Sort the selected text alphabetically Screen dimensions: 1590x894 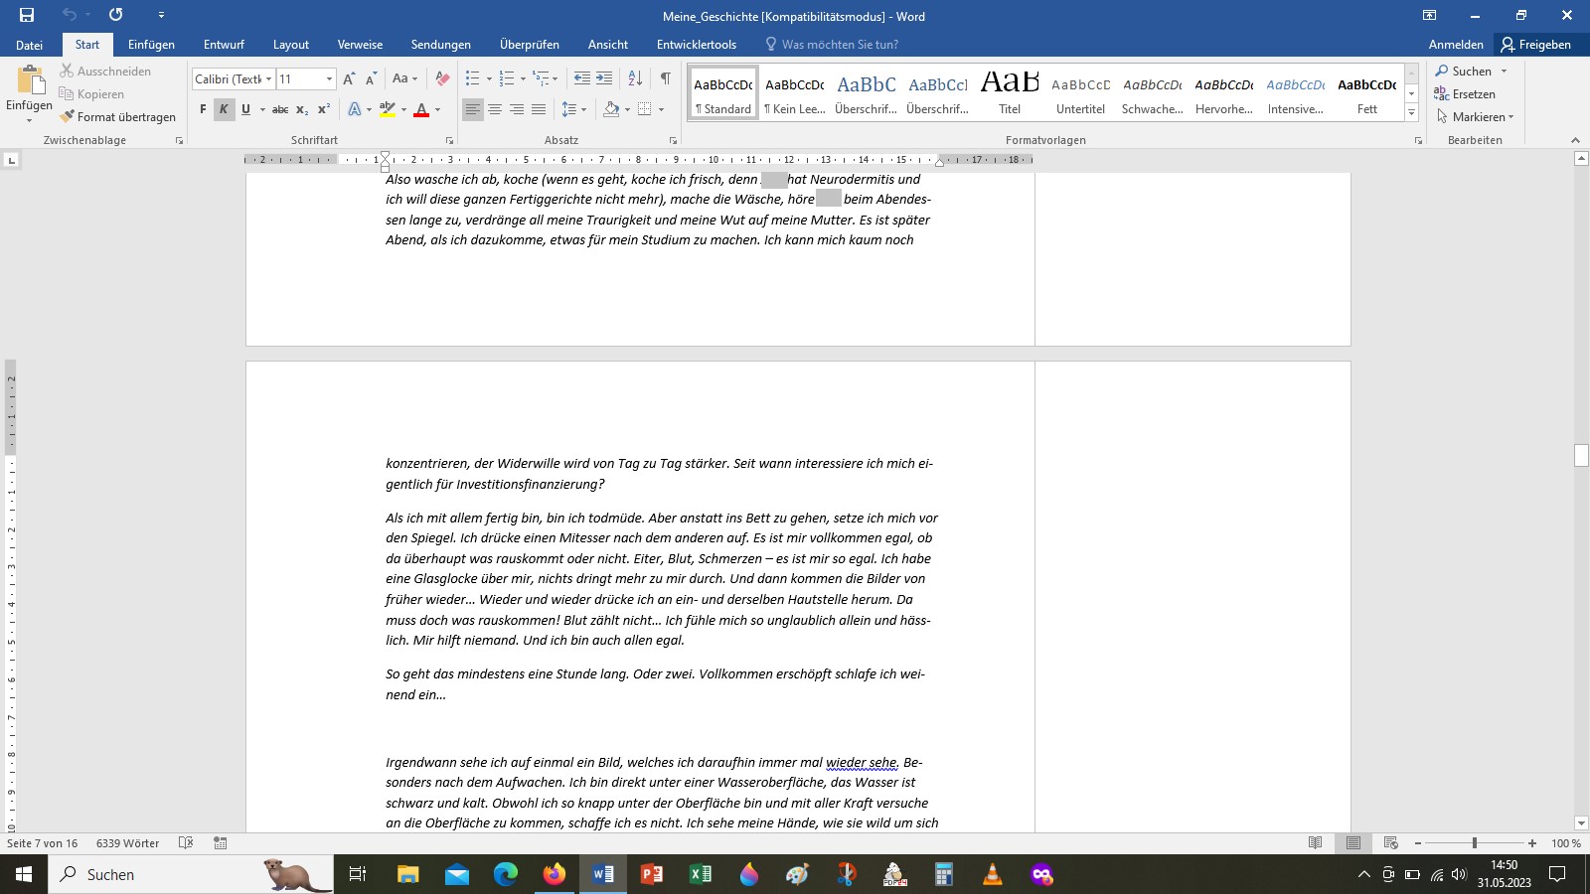pyautogui.click(x=635, y=78)
